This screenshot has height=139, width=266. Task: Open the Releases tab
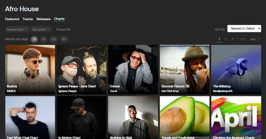pos(43,19)
